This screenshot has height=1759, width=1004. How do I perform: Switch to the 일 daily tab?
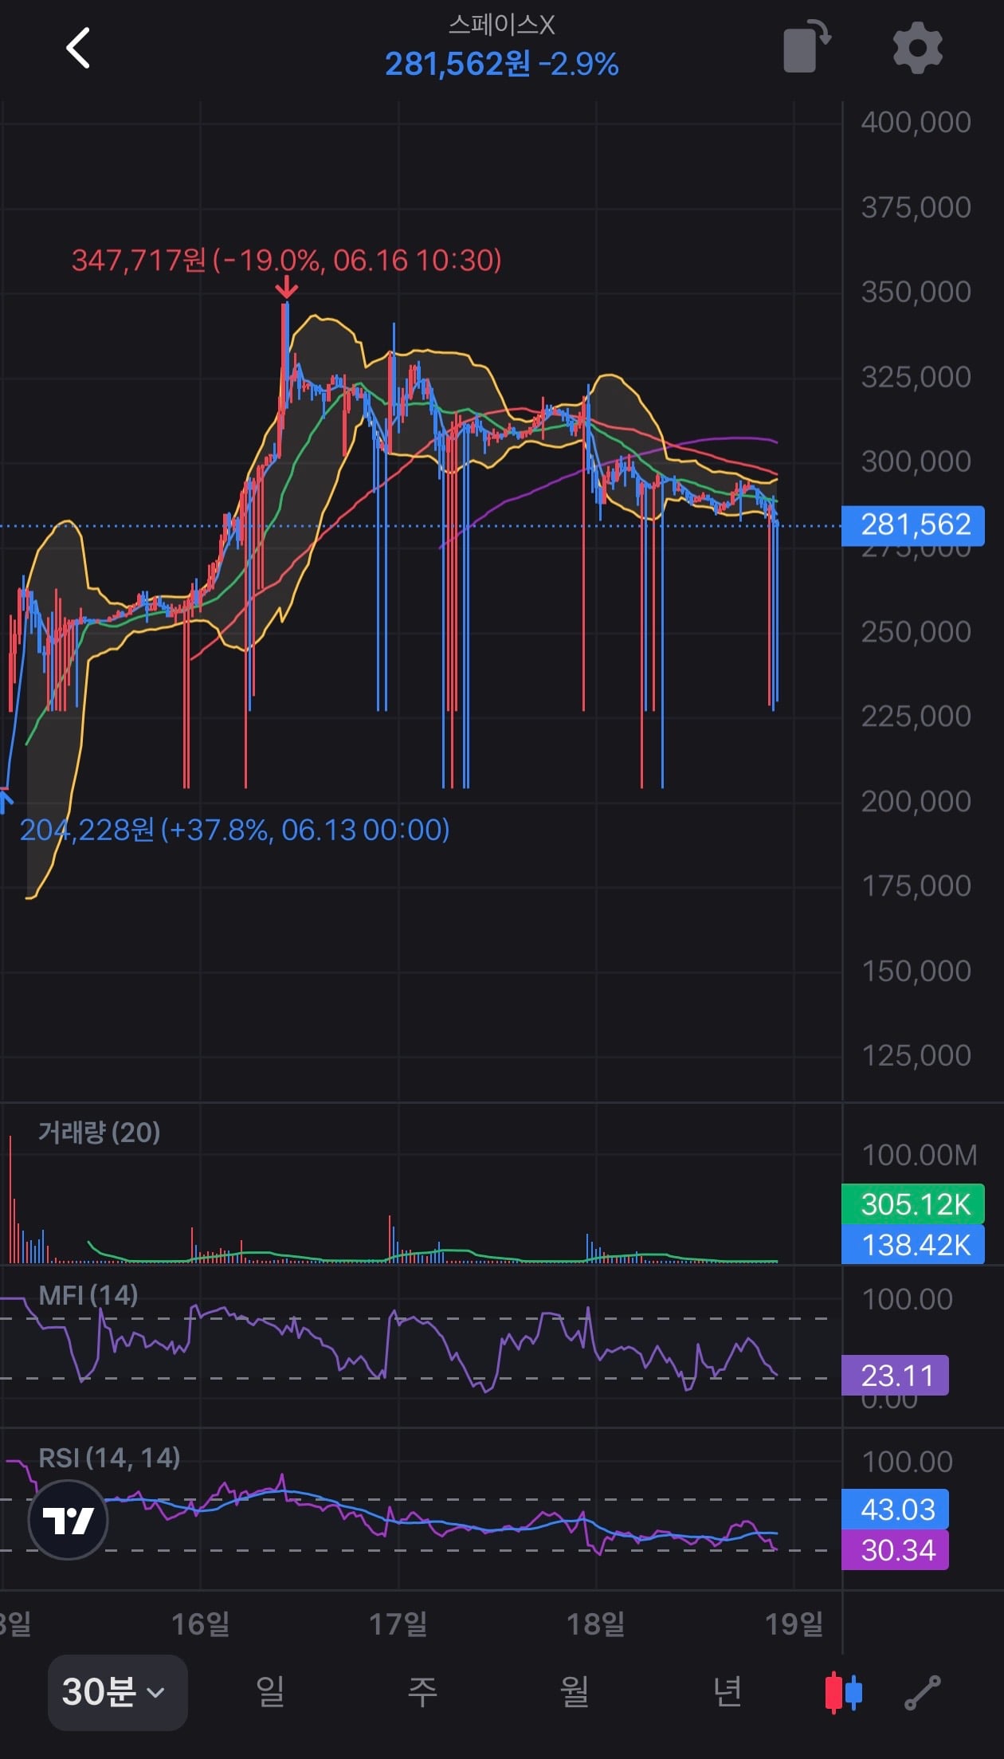coord(270,1691)
